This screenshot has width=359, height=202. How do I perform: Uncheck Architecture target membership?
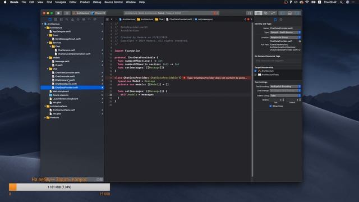256,71
